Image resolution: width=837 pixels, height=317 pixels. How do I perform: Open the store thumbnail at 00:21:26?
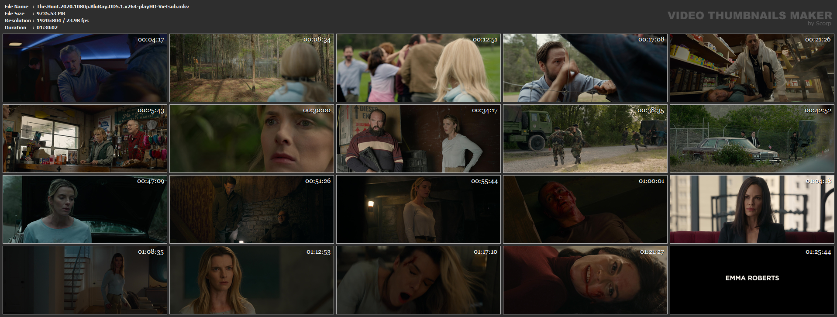pos(752,68)
